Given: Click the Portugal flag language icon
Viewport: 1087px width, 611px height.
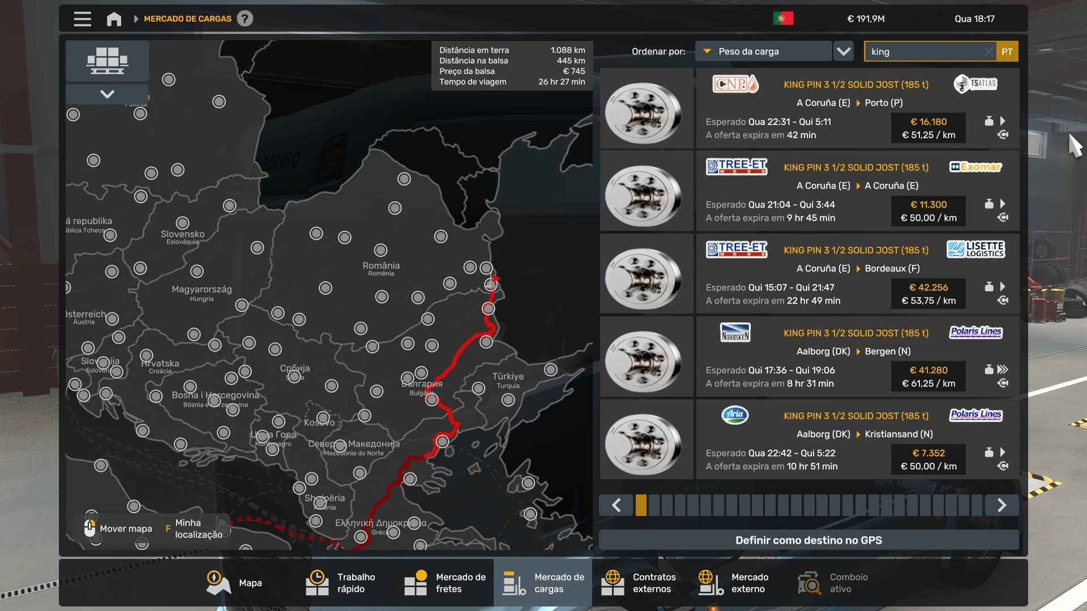Looking at the screenshot, I should click(x=783, y=19).
